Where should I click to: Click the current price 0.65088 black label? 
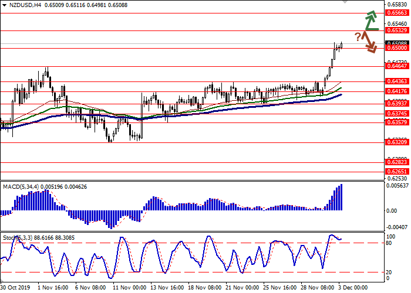pos(397,43)
